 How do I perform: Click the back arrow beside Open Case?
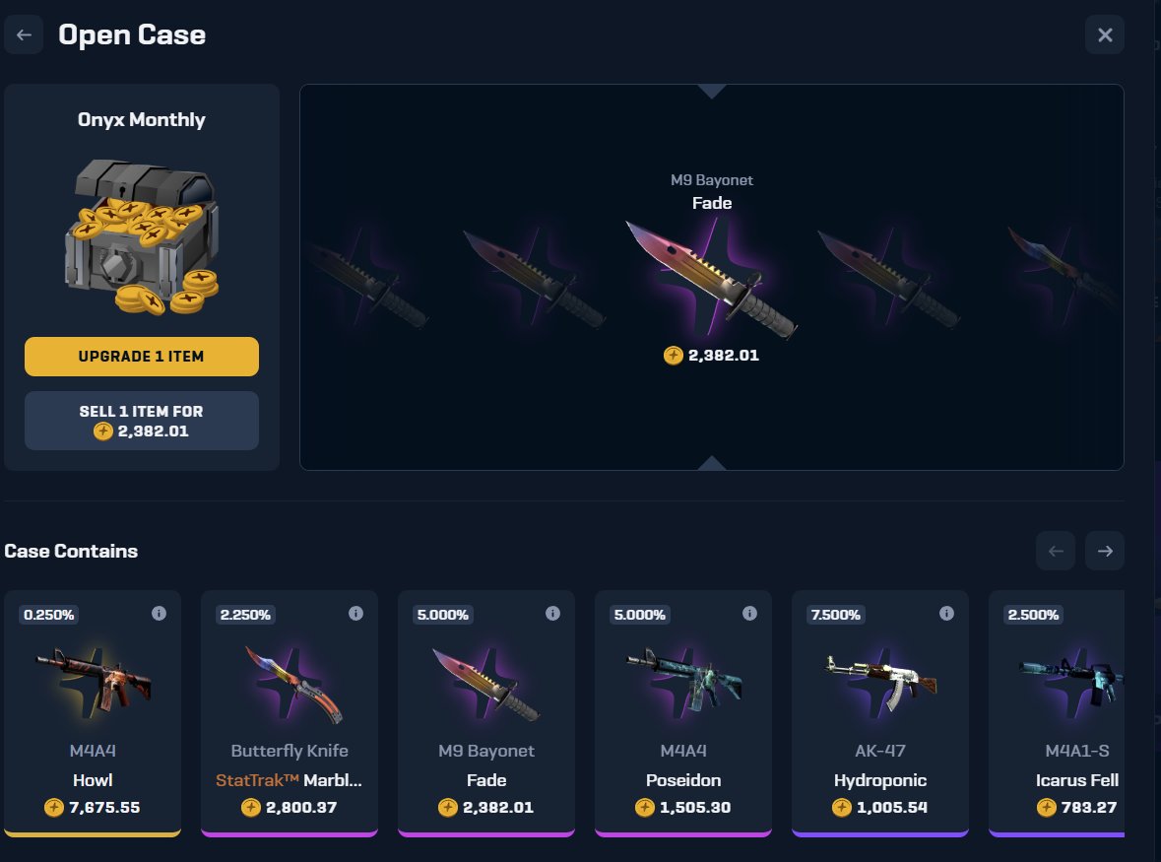(x=24, y=34)
